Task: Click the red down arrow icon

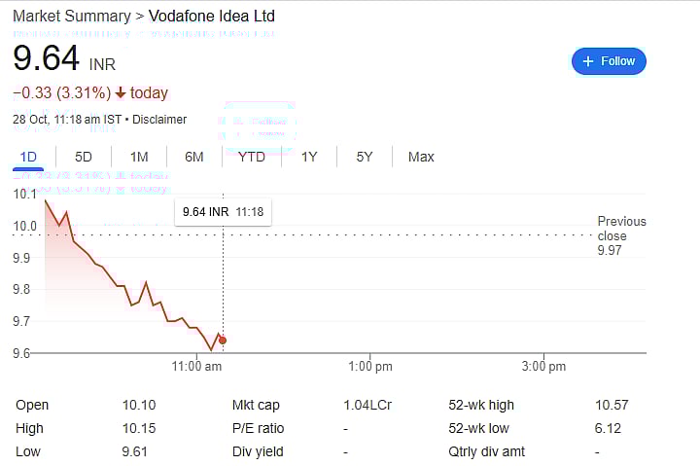Action: click(121, 93)
